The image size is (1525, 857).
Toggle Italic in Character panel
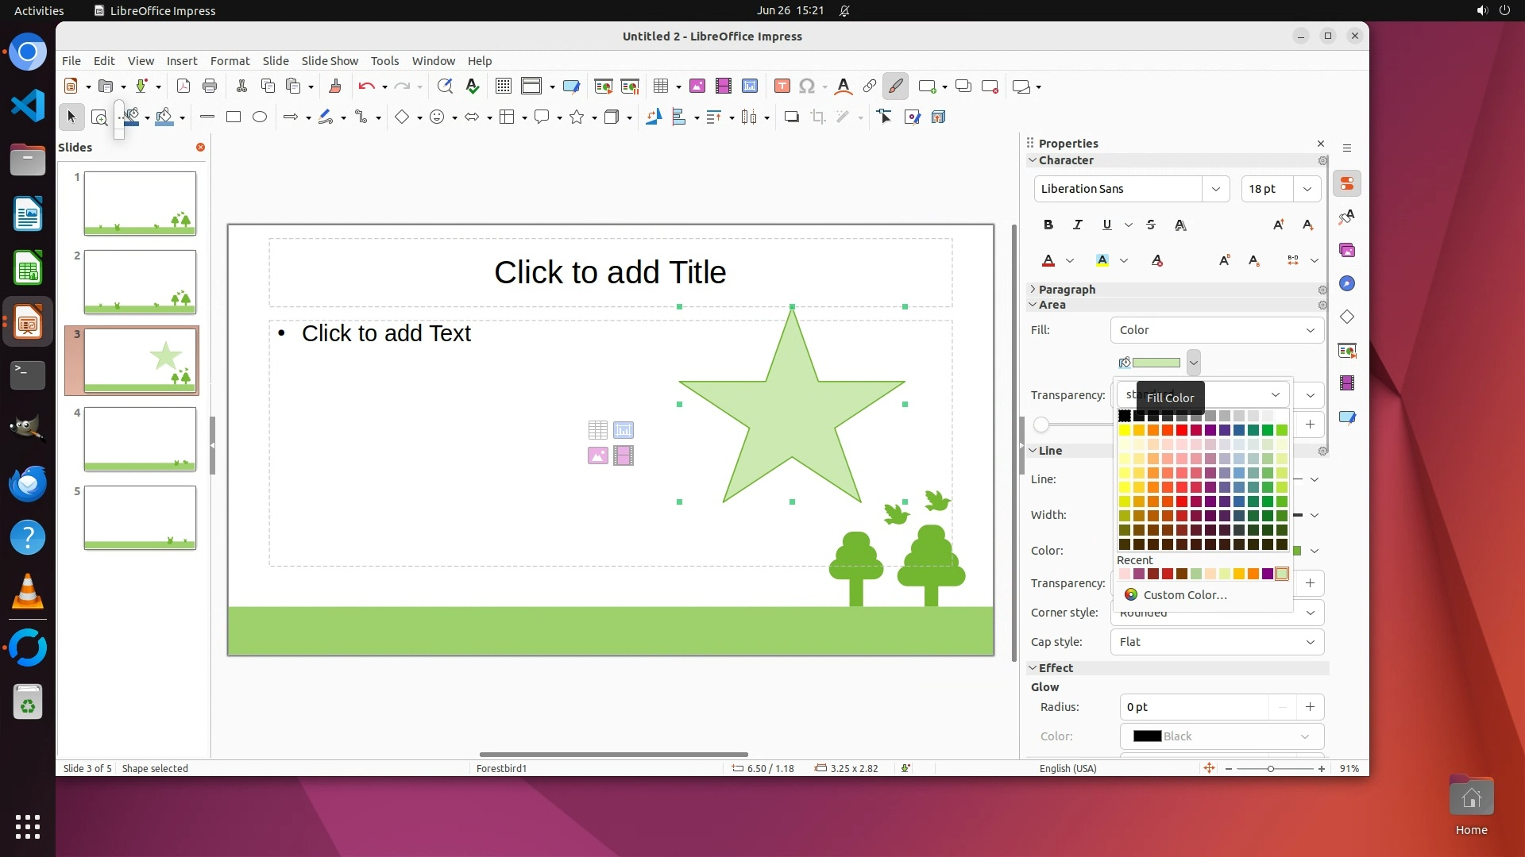click(x=1078, y=225)
